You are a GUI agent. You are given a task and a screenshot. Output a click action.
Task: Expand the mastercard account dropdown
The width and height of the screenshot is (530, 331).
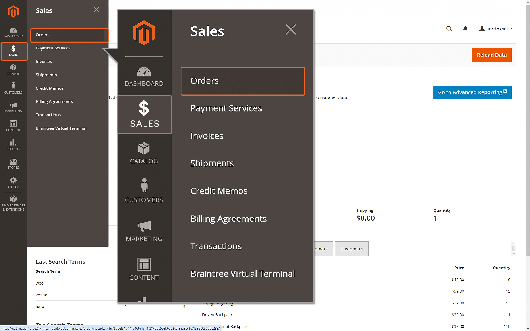click(x=496, y=28)
